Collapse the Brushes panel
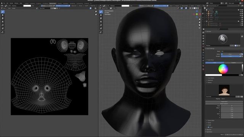The height and width of the screenshot is (137, 244). (x=209, y=31)
